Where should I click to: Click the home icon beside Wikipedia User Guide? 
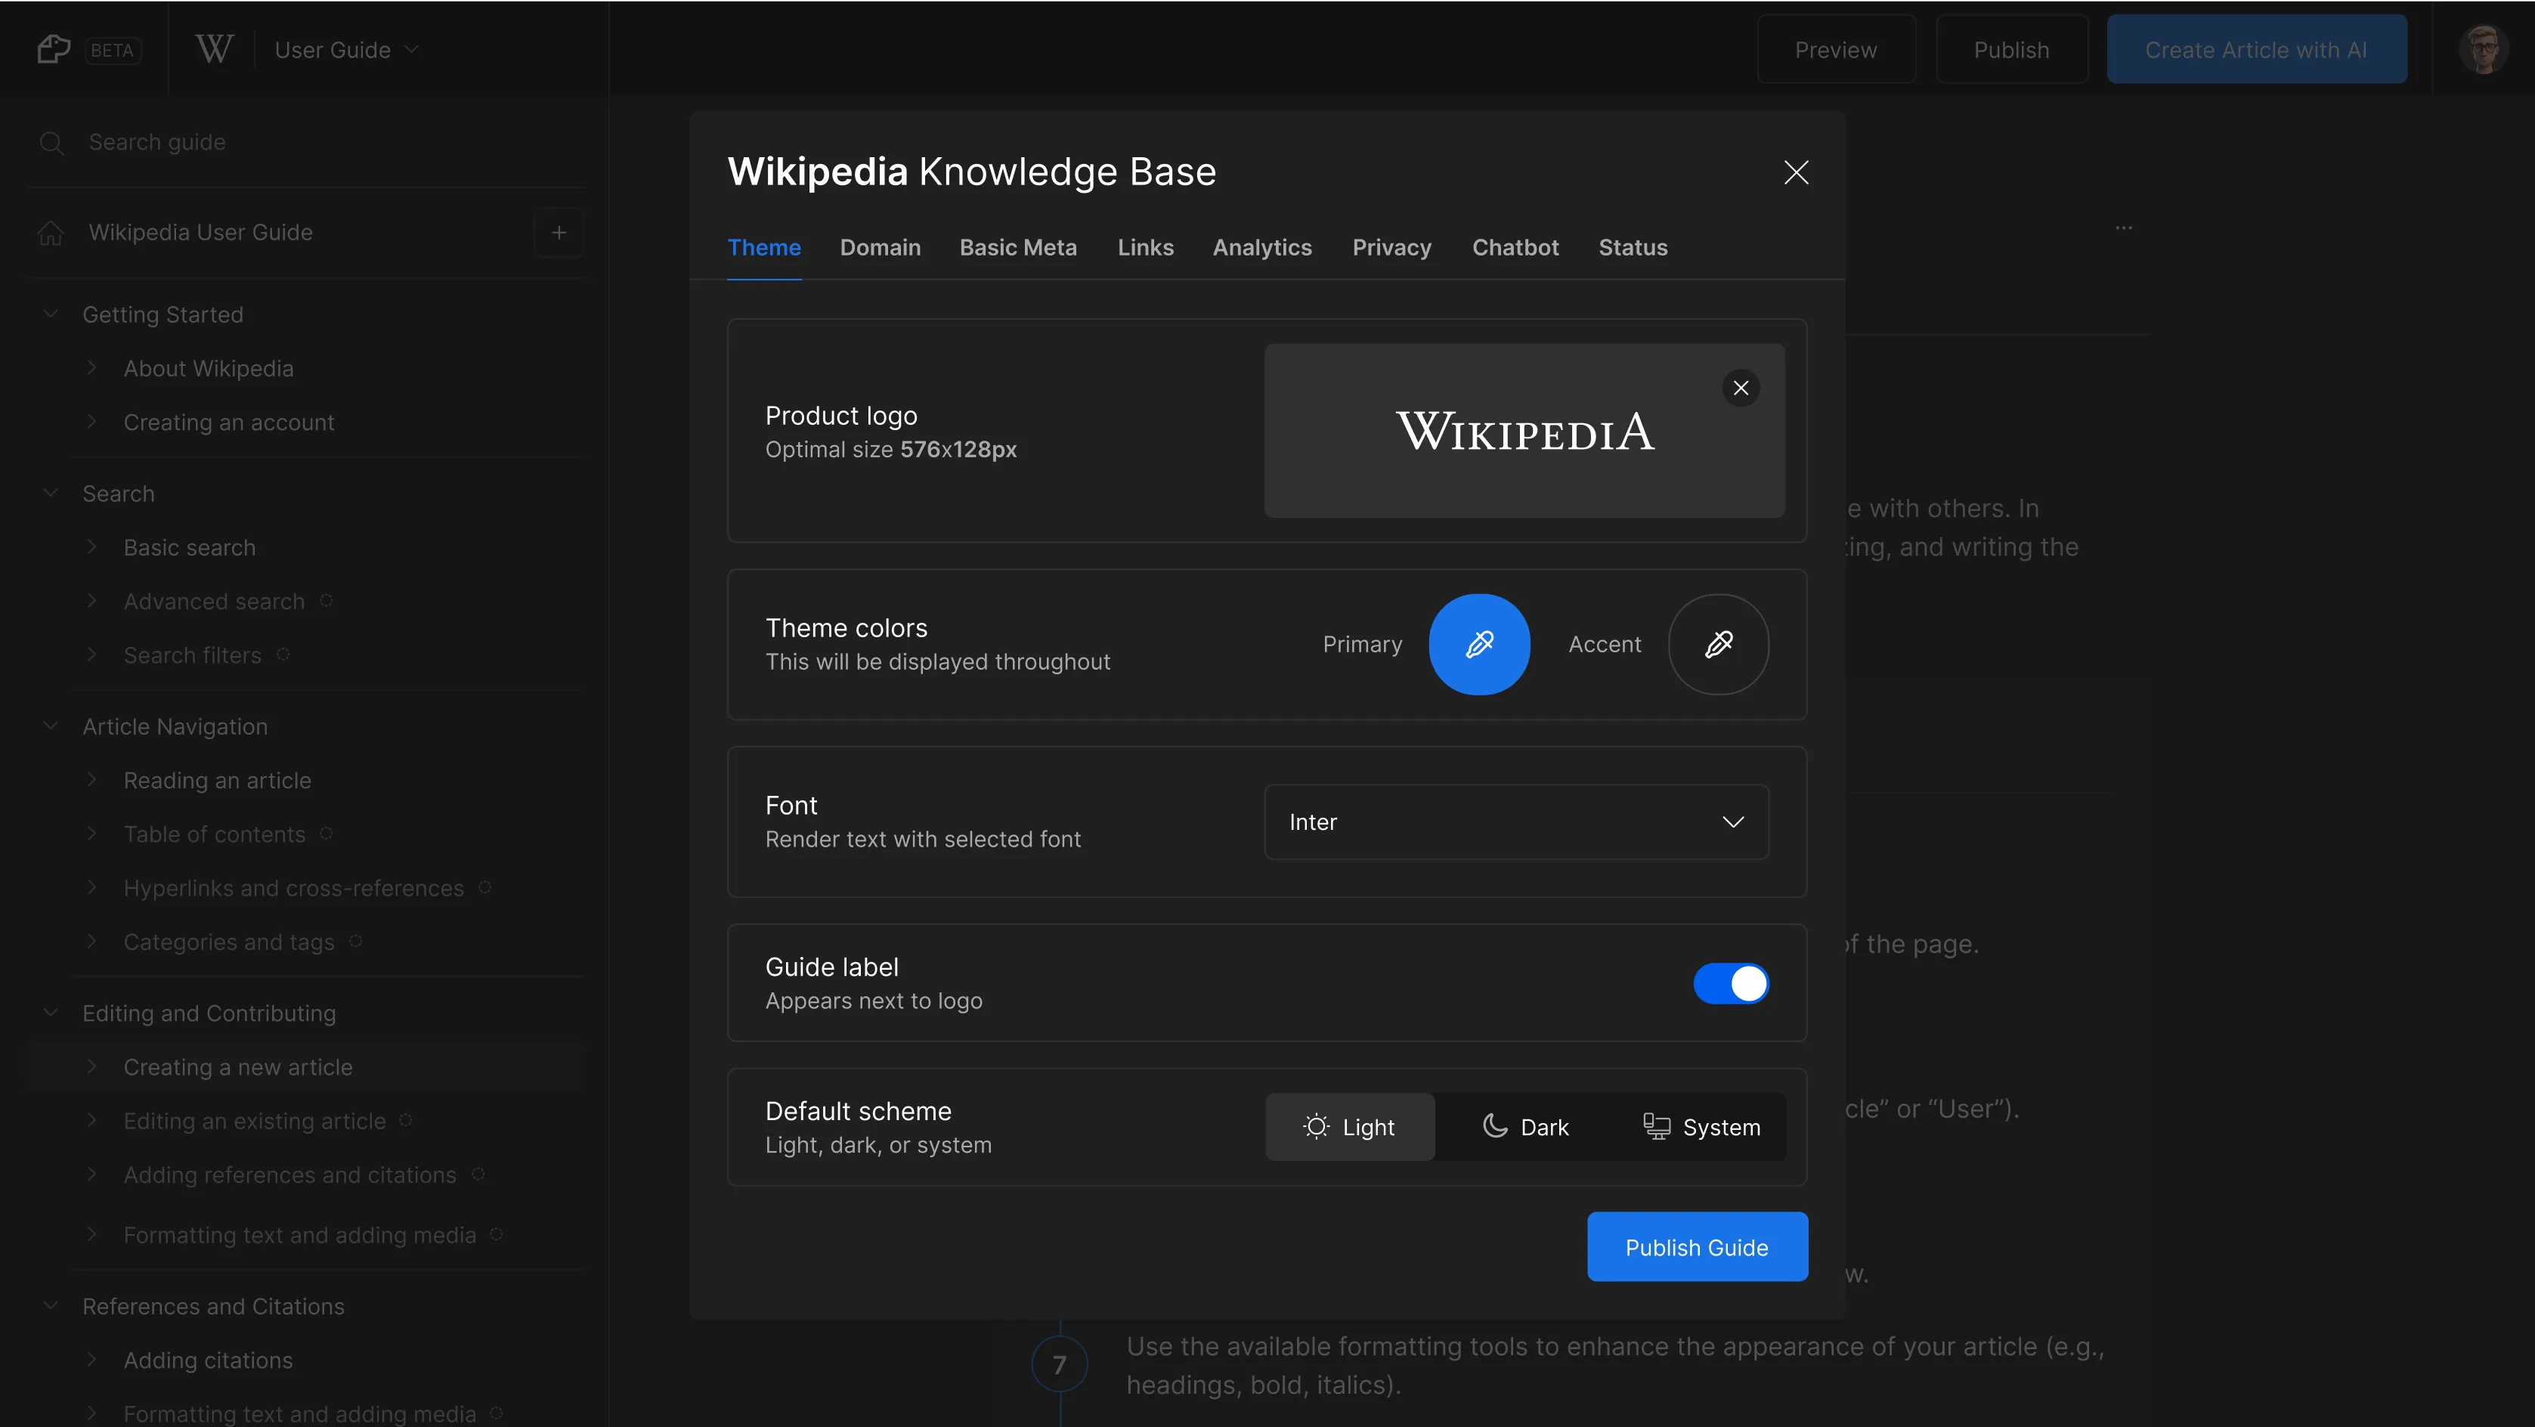tap(50, 232)
